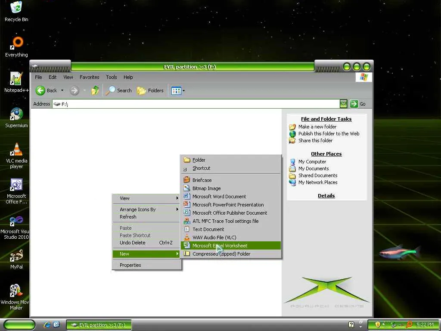441x331 pixels.
Task: Launch the MyPal desktop icon
Action: click(x=16, y=259)
